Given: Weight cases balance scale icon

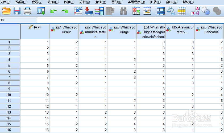Looking at the screenshot, I should [x=171, y=11].
